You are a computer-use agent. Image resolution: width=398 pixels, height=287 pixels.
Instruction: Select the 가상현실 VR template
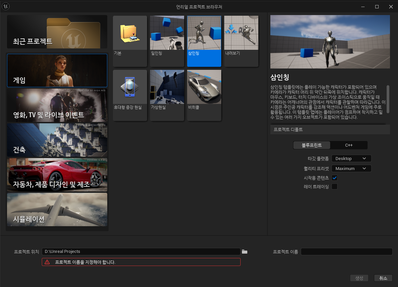[167, 95]
